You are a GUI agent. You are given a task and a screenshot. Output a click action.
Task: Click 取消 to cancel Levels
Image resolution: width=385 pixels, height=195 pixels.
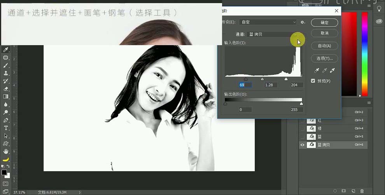pyautogui.click(x=324, y=33)
